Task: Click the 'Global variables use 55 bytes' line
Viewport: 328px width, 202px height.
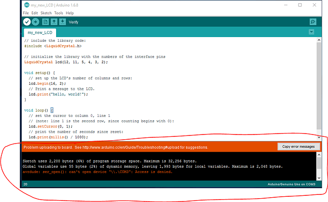Action: tap(153, 167)
